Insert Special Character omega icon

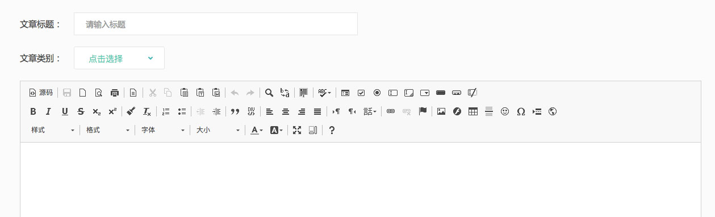point(520,111)
